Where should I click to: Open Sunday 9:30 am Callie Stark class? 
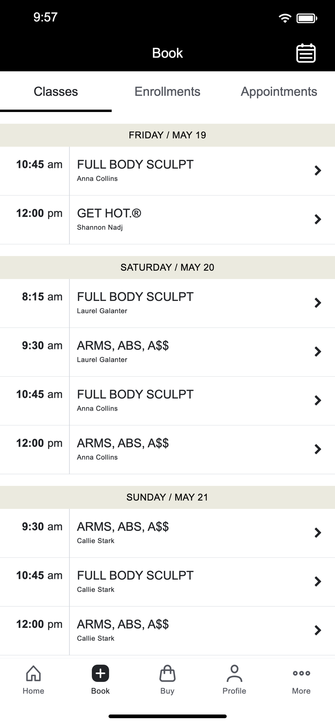click(x=167, y=533)
